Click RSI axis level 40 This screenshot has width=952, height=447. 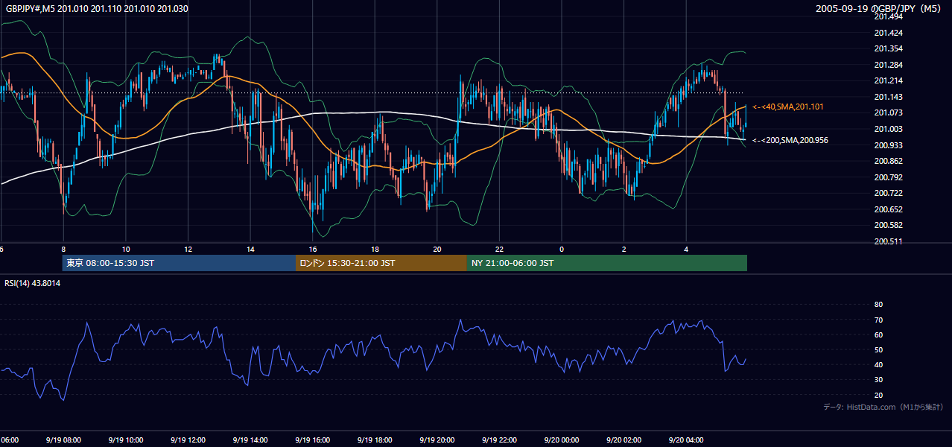878,364
